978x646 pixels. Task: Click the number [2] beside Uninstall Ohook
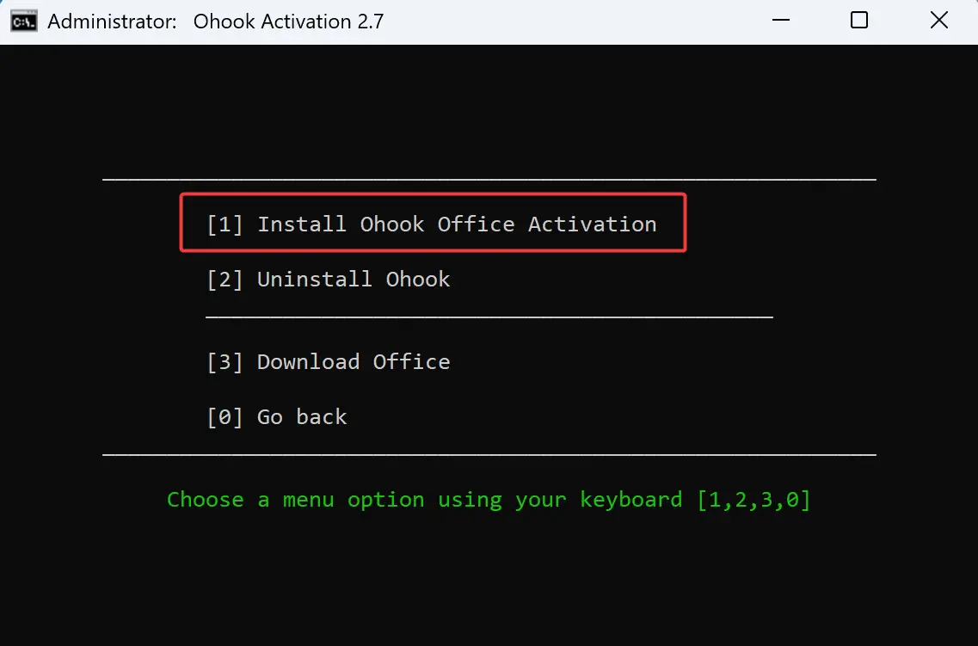pyautogui.click(x=226, y=279)
